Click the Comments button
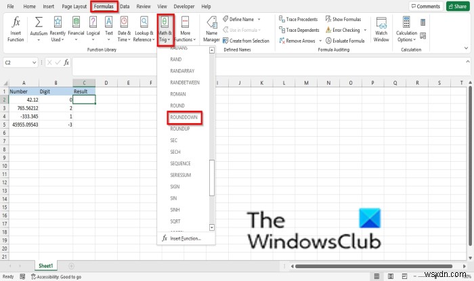Image resolution: width=474 pixels, height=281 pixels. [426, 6]
